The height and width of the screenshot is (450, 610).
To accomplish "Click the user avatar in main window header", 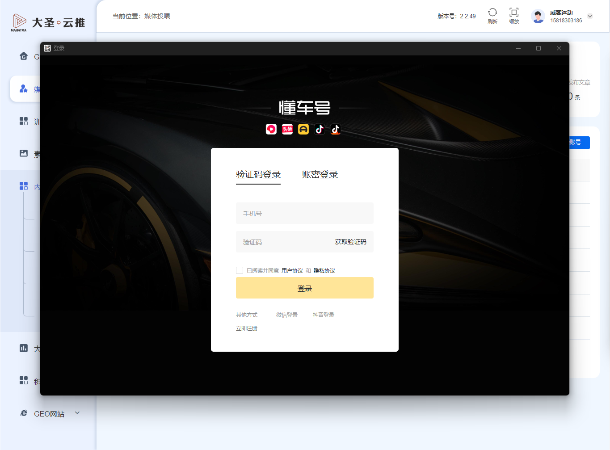I will 538,16.
